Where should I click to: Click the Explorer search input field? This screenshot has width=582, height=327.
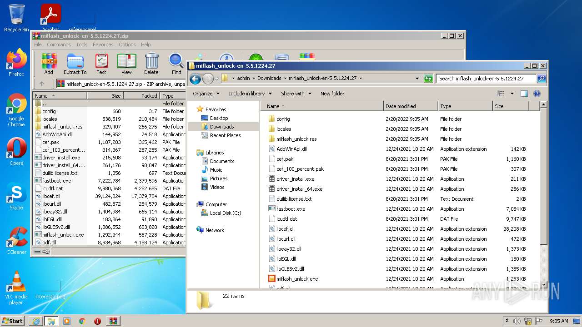coord(486,78)
